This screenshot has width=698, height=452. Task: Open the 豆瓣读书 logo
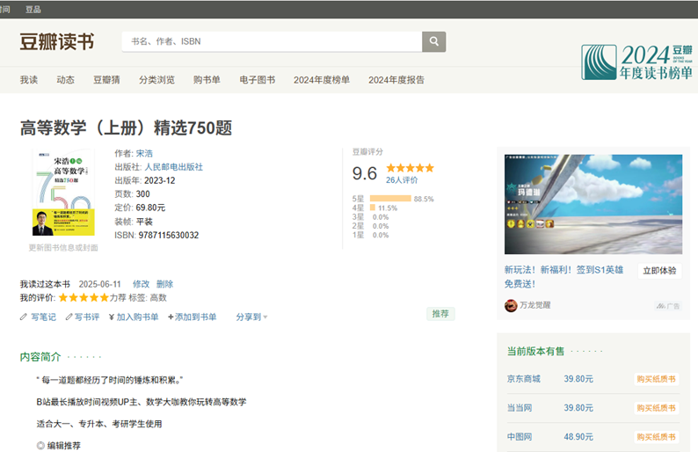point(57,42)
